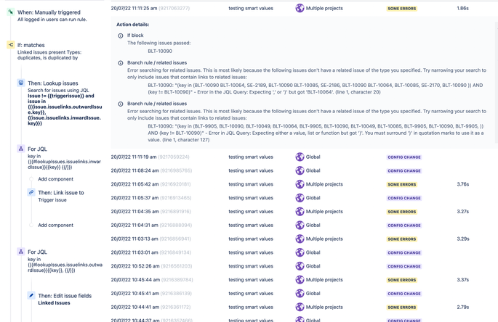Click globe icon in the 11:05:42 am row
This screenshot has height=322, width=498.
pyautogui.click(x=300, y=184)
